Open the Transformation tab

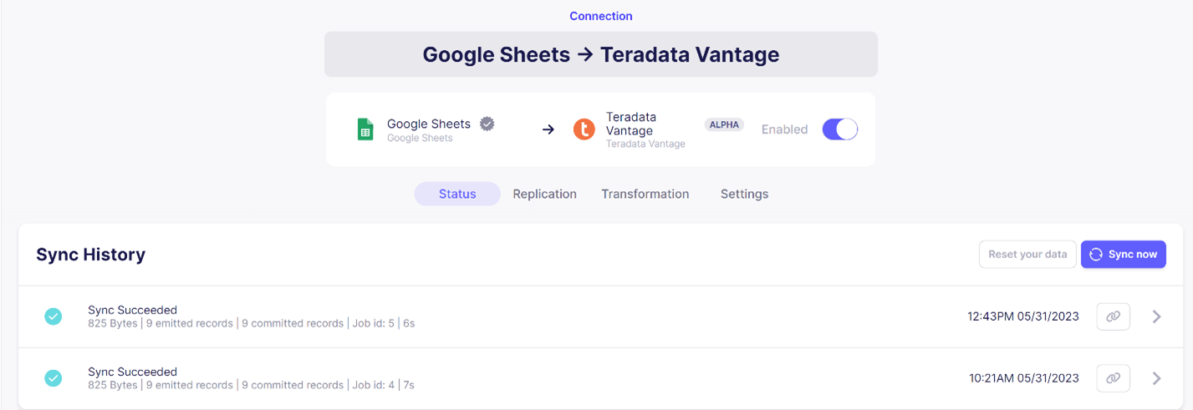coord(645,194)
